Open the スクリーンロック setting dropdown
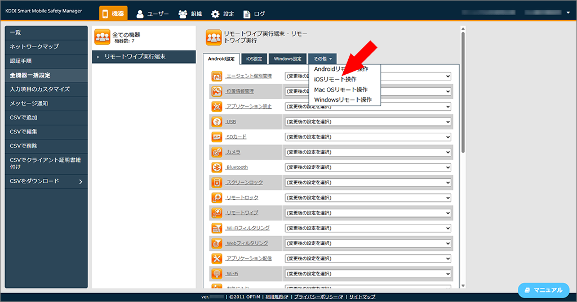Image resolution: width=577 pixels, height=302 pixels. [368, 182]
